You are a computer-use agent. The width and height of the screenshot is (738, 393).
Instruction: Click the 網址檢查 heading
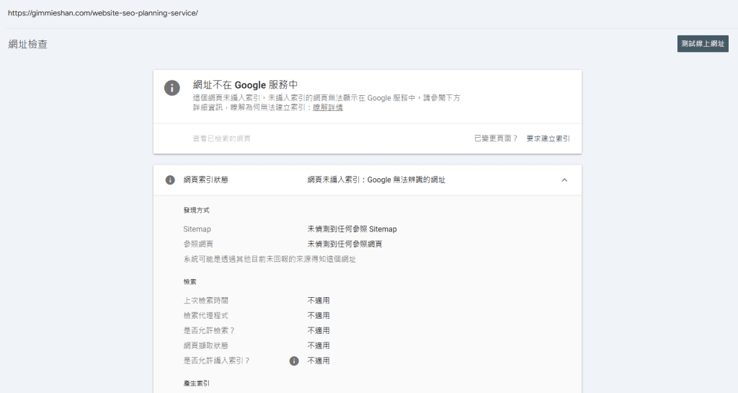(x=28, y=44)
